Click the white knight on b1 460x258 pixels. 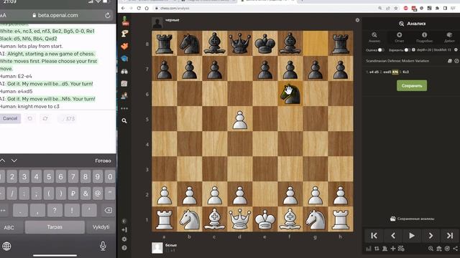pyautogui.click(x=190, y=219)
